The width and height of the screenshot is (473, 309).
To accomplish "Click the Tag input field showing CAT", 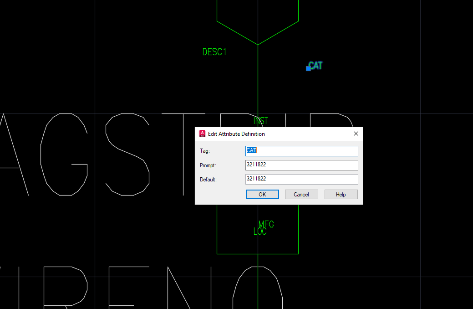I will (x=301, y=151).
